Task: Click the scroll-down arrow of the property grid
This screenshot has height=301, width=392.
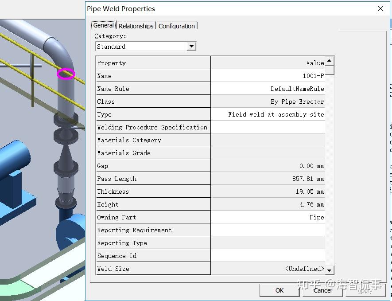Action: click(330, 269)
